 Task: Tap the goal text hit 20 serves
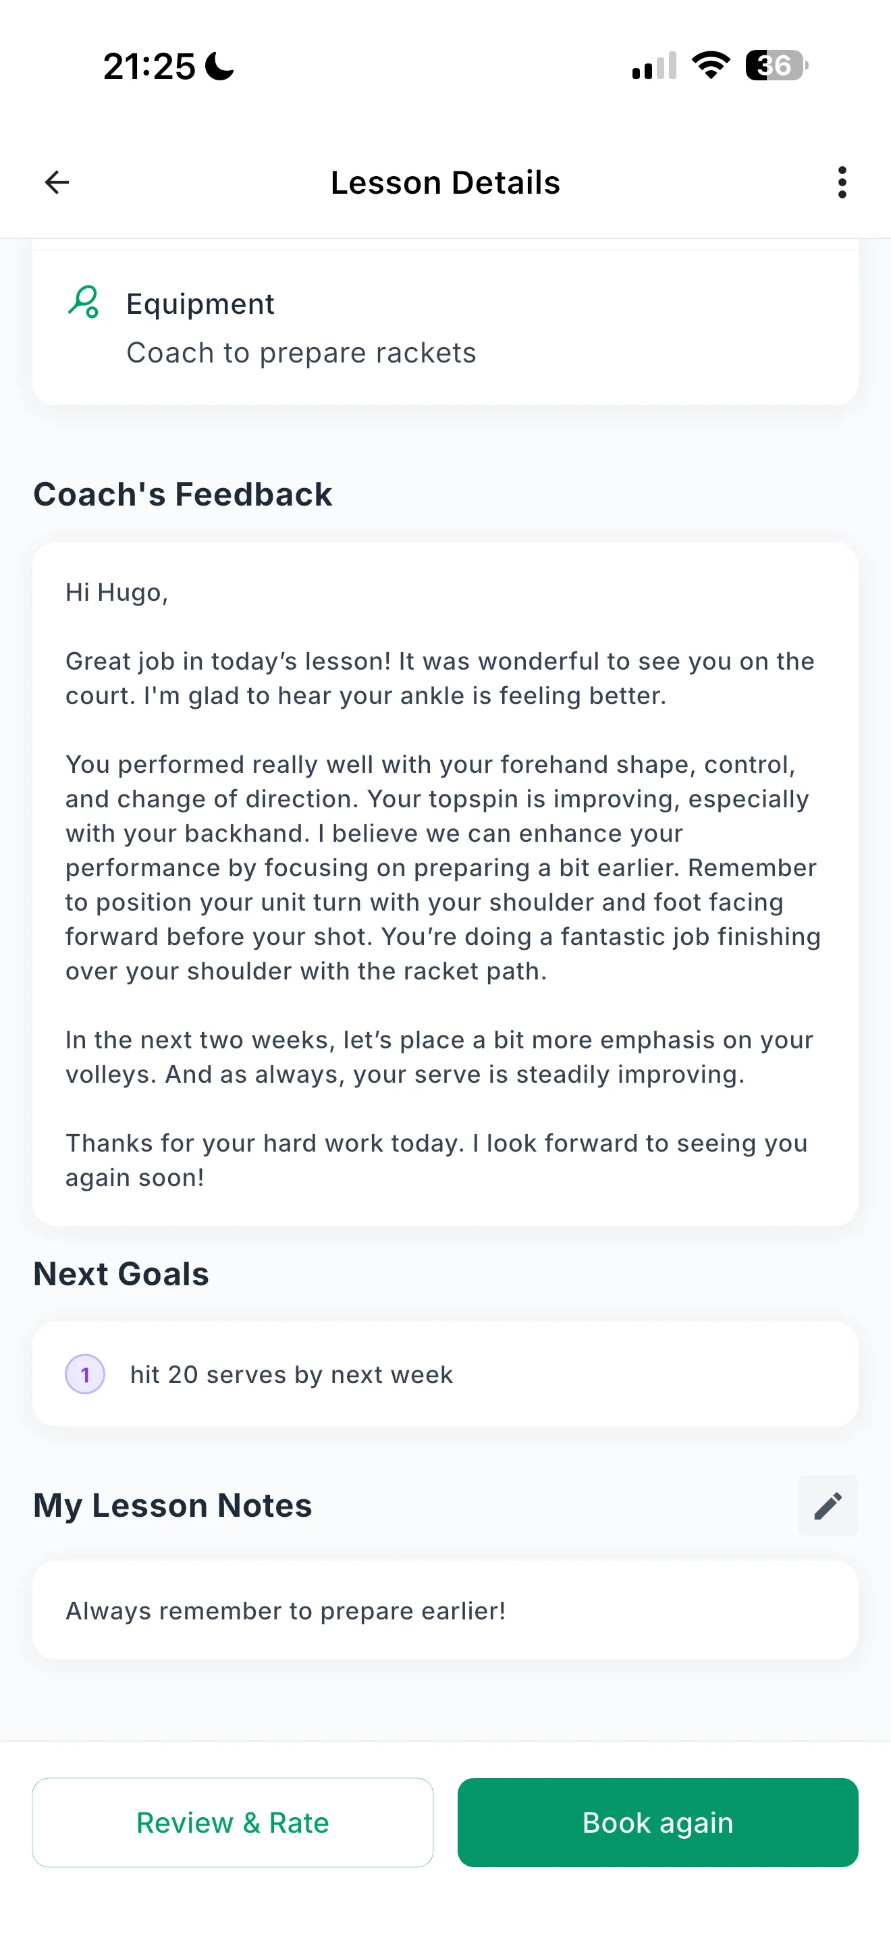(291, 1374)
